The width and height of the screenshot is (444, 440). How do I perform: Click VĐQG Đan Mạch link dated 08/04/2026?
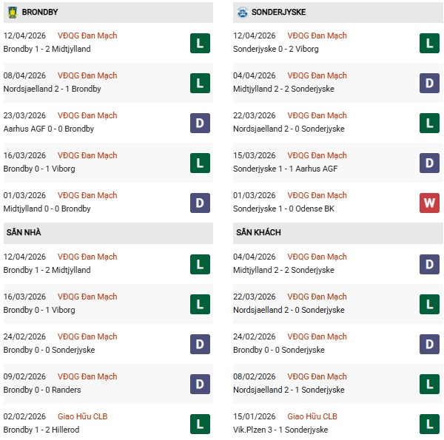tap(87, 75)
